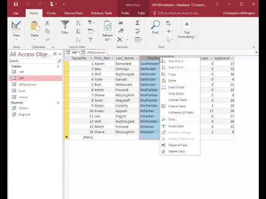Open the All Access Objects pane menu

[x=55, y=54]
